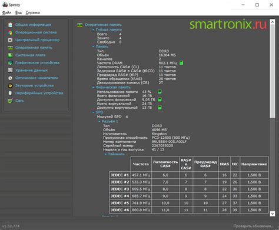
Task: Click green graph icon beside Использование памяти 43 %
Action: coord(160,92)
